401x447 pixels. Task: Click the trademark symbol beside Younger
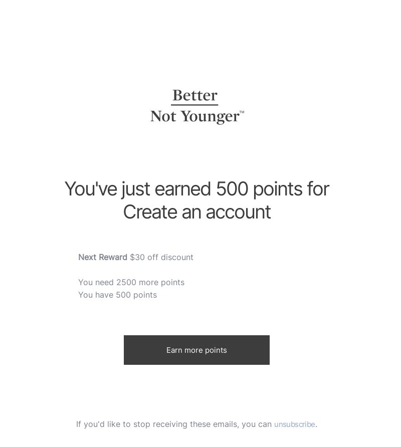point(242,112)
